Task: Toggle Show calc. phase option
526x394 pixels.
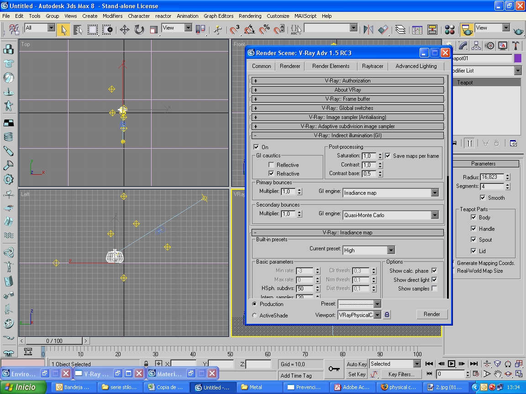Action: coord(434,271)
